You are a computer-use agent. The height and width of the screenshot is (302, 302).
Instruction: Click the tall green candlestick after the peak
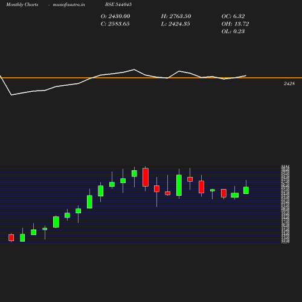click(179, 185)
